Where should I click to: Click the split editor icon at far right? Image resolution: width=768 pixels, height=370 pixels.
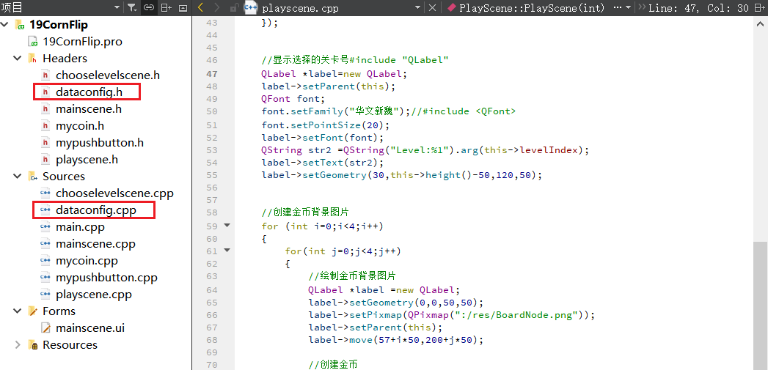click(760, 8)
